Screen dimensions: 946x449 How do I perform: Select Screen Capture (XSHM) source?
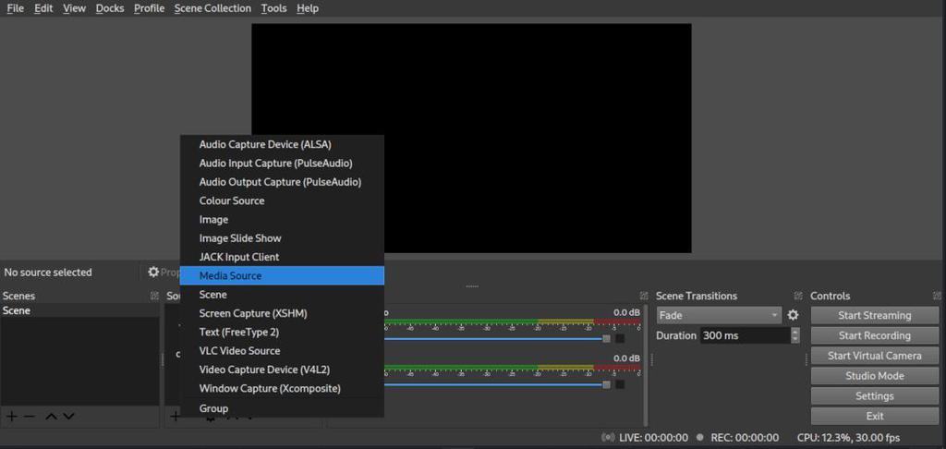(283, 313)
